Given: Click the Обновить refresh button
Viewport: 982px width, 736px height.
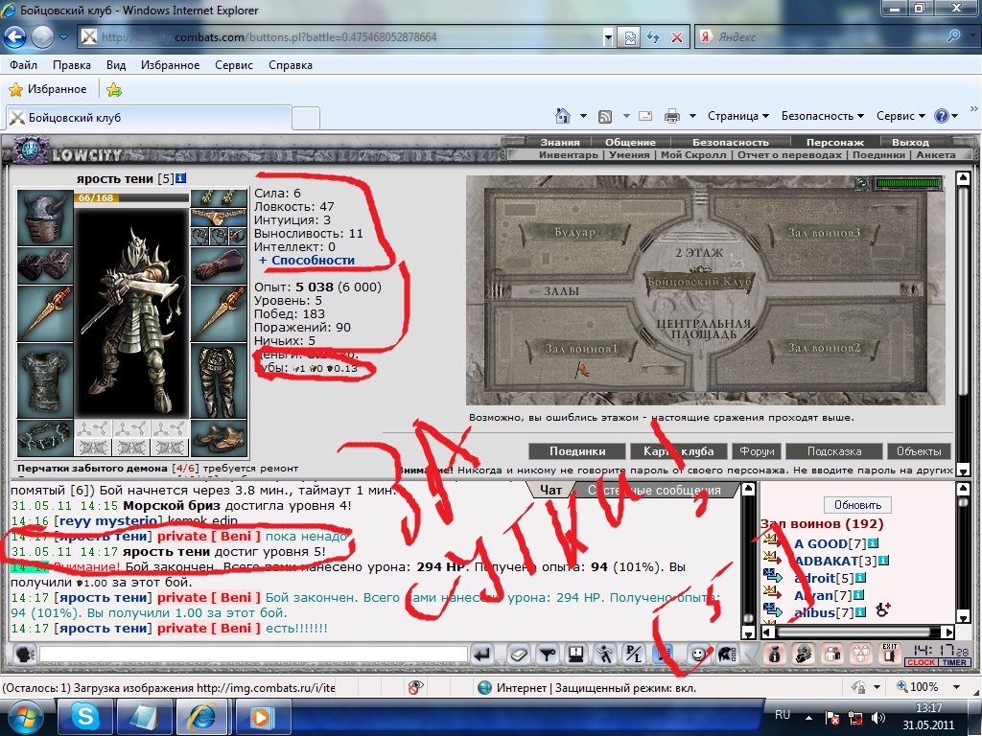Looking at the screenshot, I should point(857,504).
